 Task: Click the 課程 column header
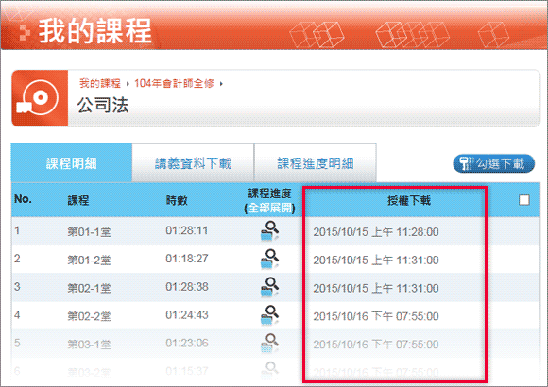(x=78, y=200)
